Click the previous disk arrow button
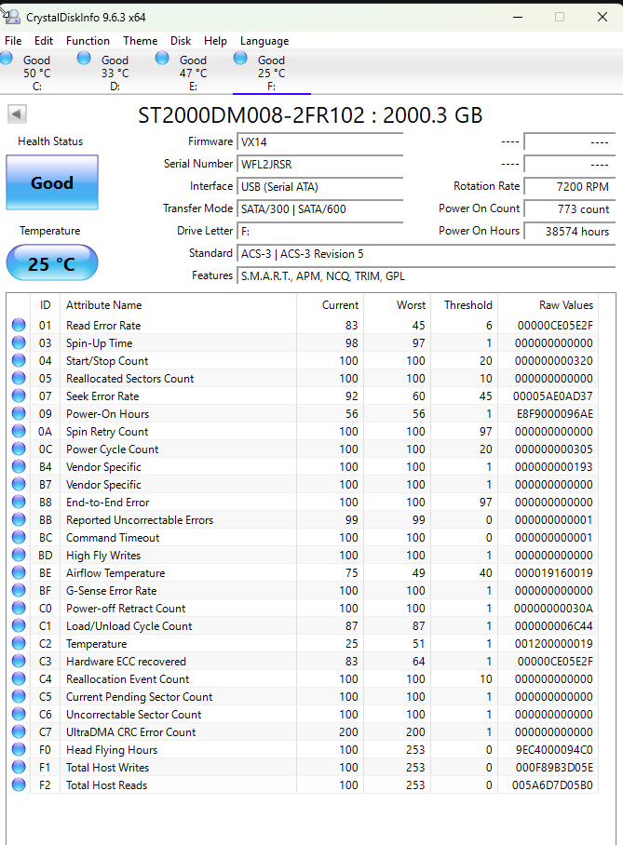The image size is (623, 845). coord(18,114)
